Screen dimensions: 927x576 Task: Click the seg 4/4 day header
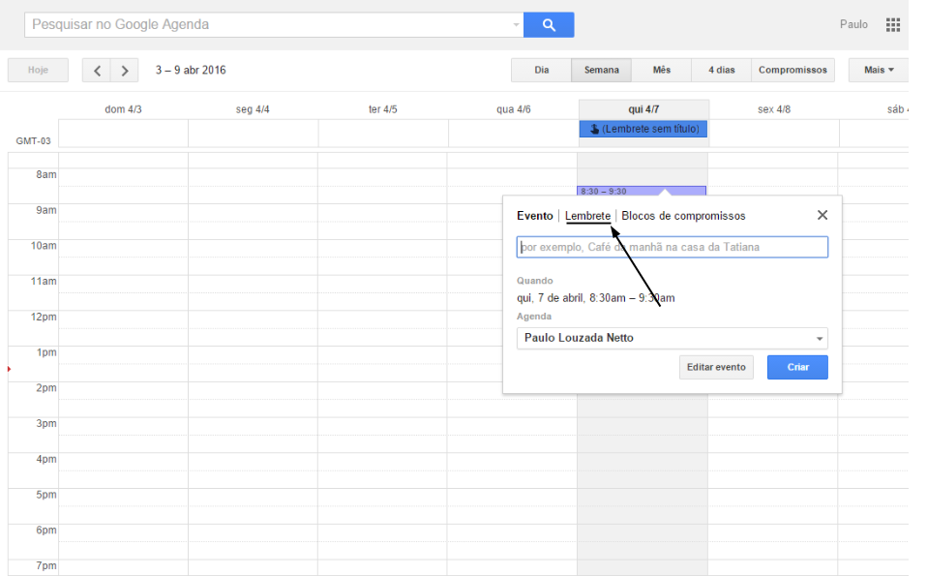tap(253, 109)
